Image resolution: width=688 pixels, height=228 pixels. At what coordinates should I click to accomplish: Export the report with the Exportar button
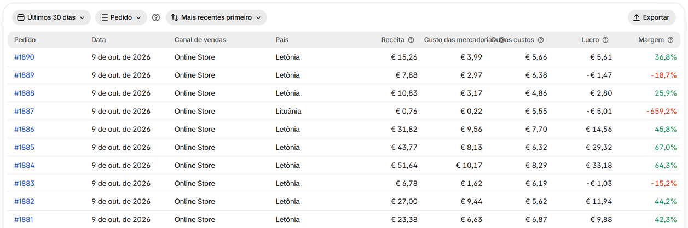652,17
